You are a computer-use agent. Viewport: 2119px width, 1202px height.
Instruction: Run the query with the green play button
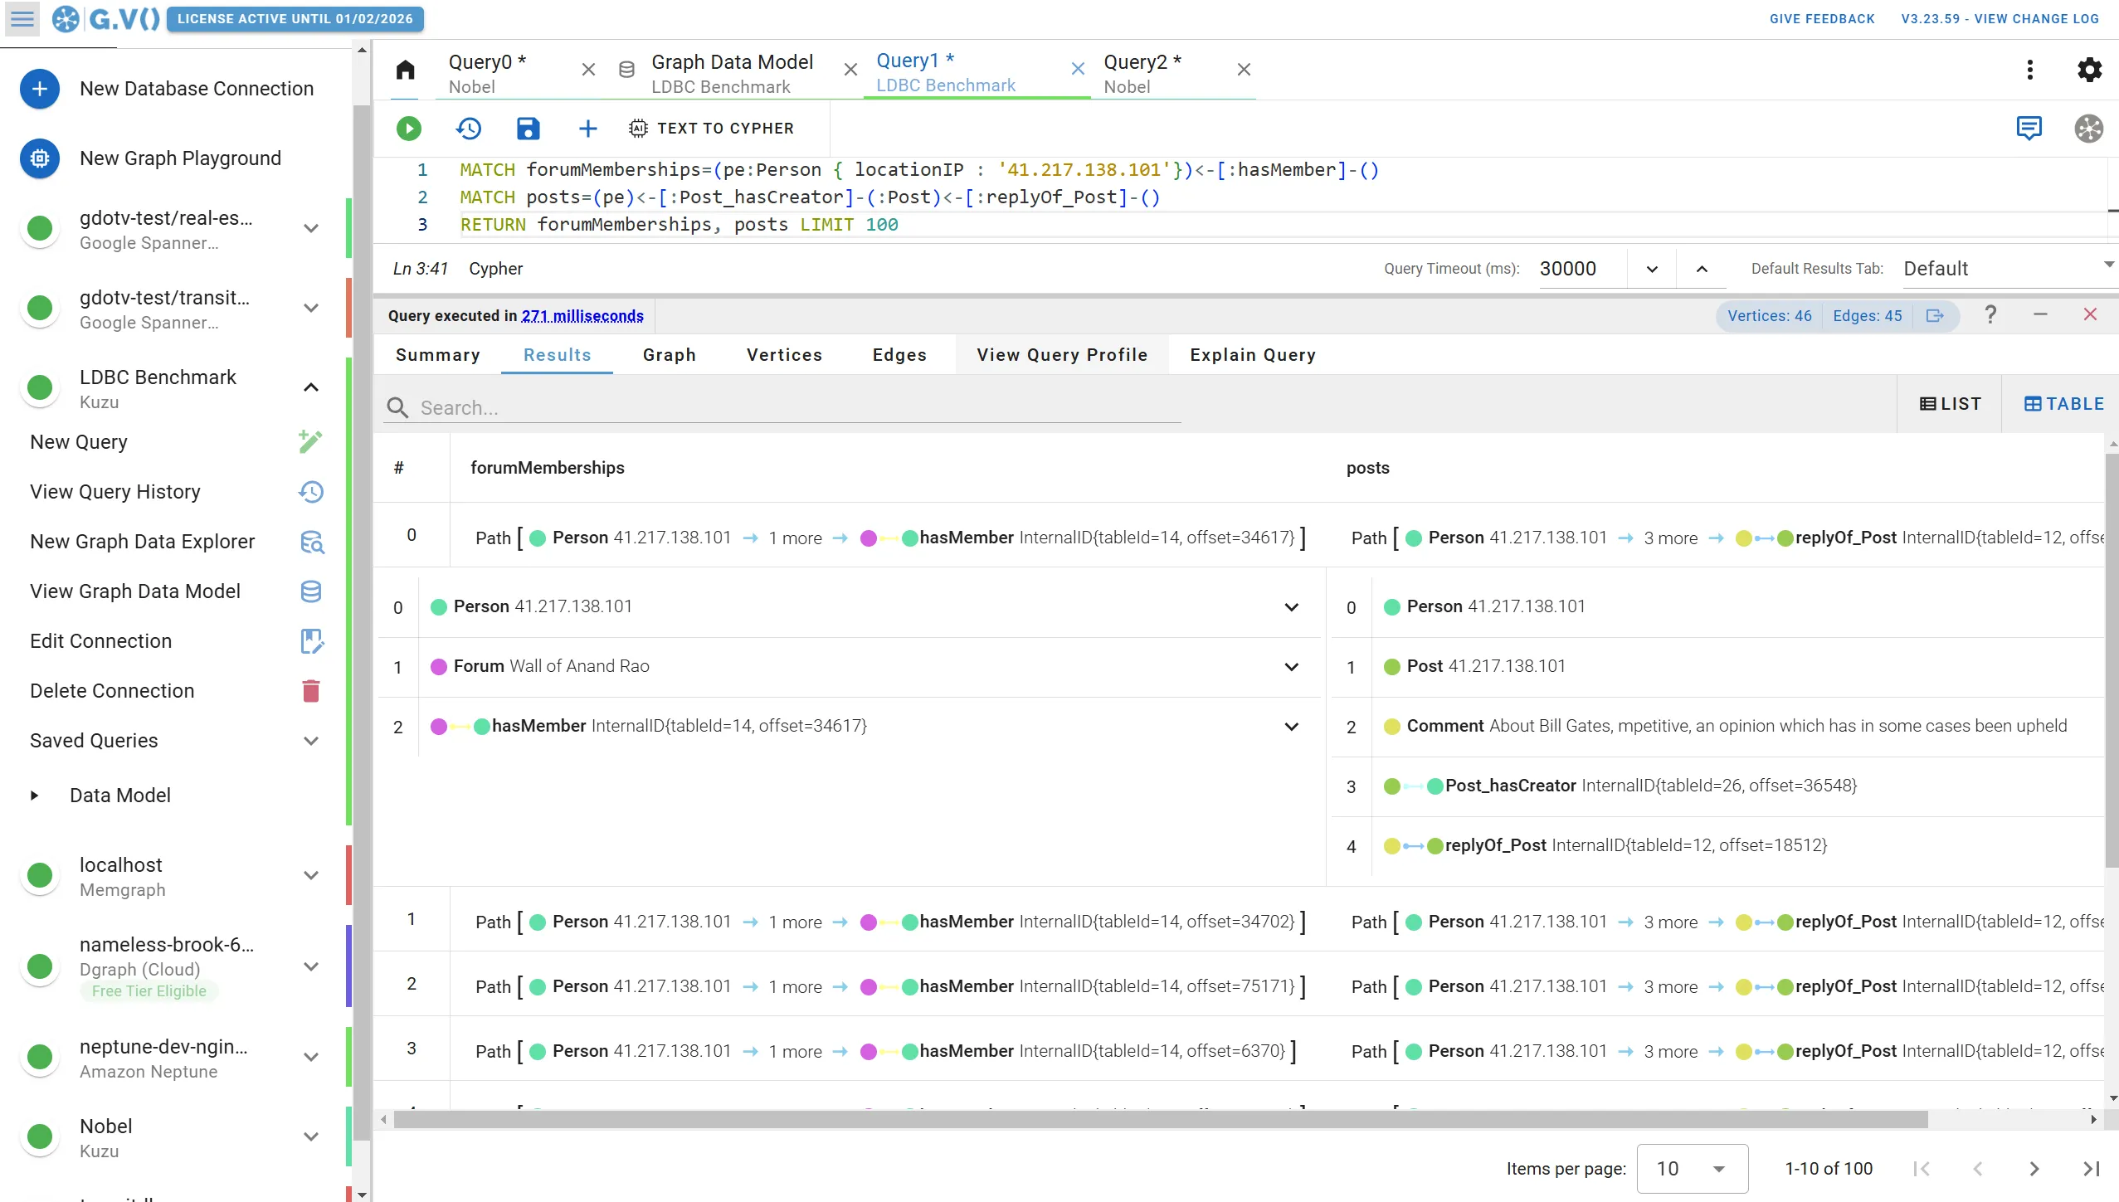408,129
